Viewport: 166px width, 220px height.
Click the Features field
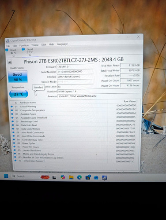tap(99, 96)
